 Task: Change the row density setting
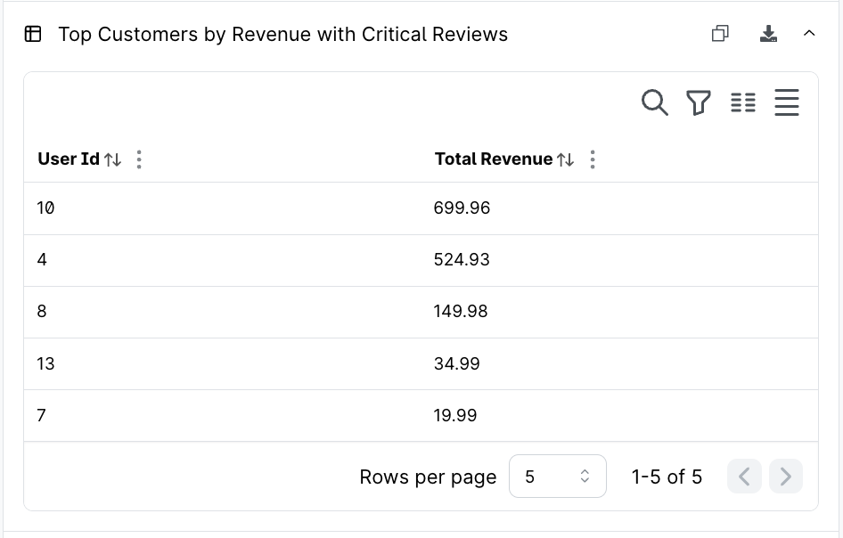point(787,102)
